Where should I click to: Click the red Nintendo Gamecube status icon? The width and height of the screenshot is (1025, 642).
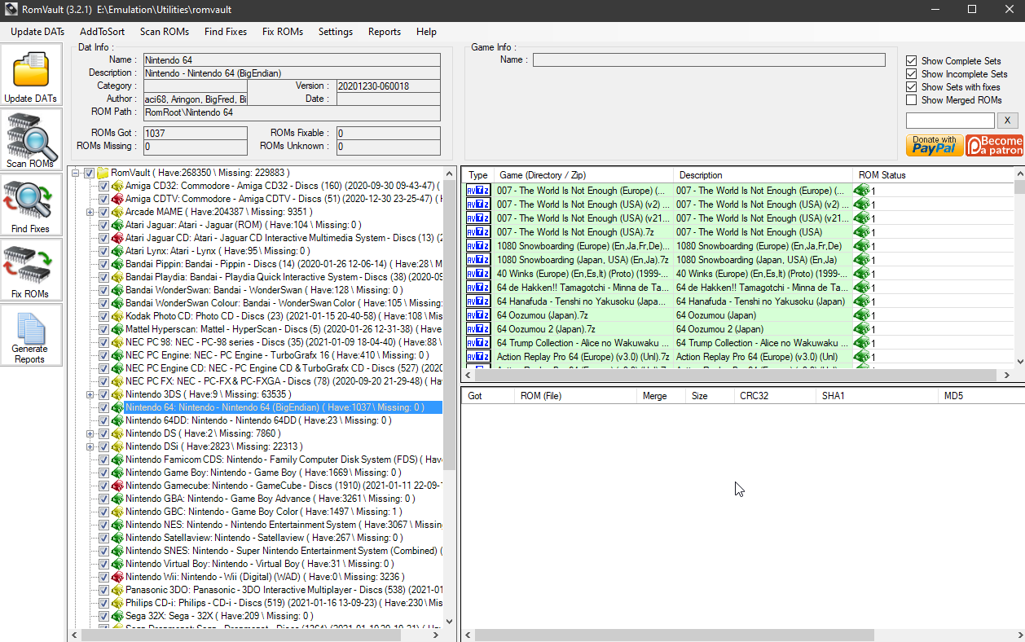coord(117,486)
